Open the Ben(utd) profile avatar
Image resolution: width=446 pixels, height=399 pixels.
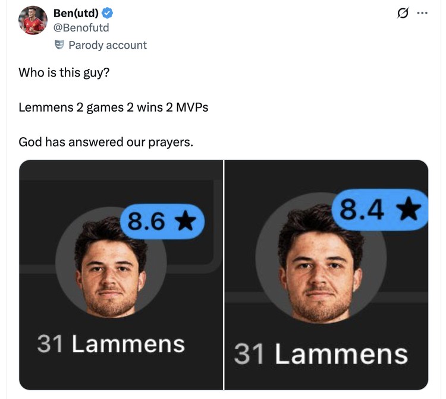[32, 21]
